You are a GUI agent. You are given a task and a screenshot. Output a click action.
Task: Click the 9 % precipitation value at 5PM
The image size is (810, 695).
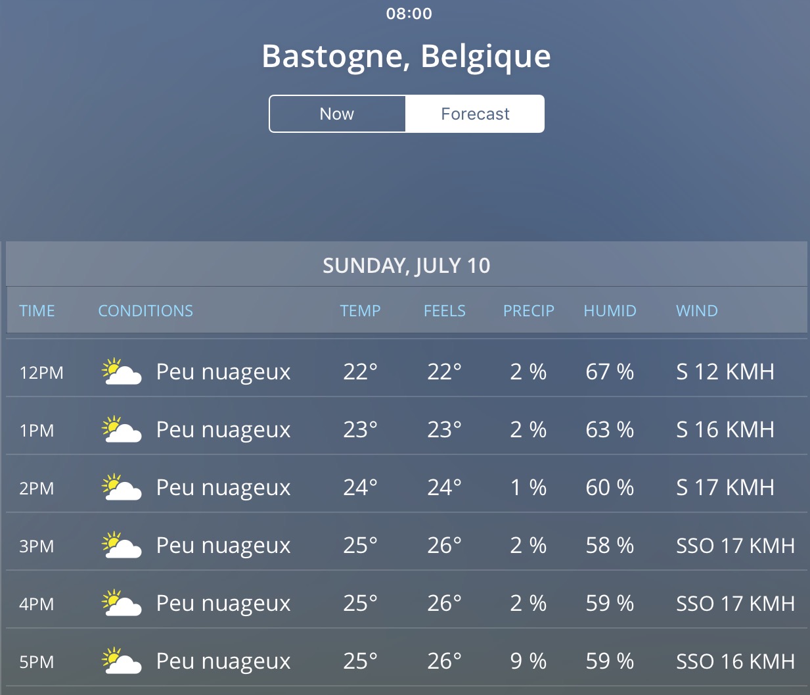click(x=529, y=661)
